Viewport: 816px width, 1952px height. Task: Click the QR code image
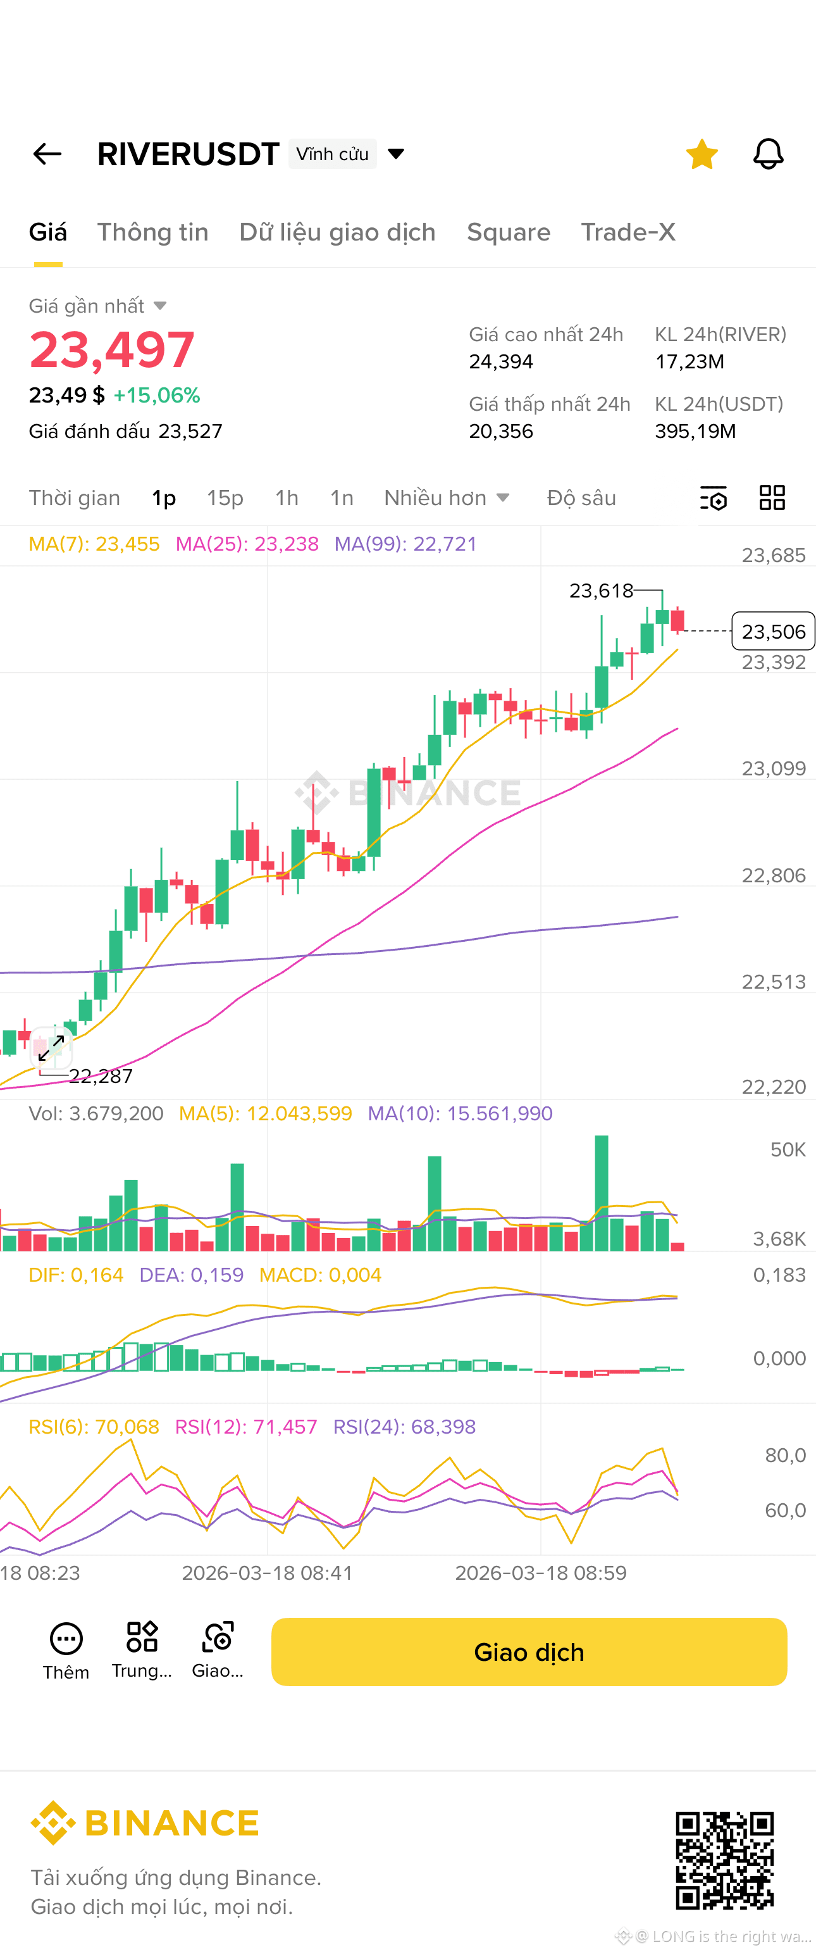click(724, 1860)
